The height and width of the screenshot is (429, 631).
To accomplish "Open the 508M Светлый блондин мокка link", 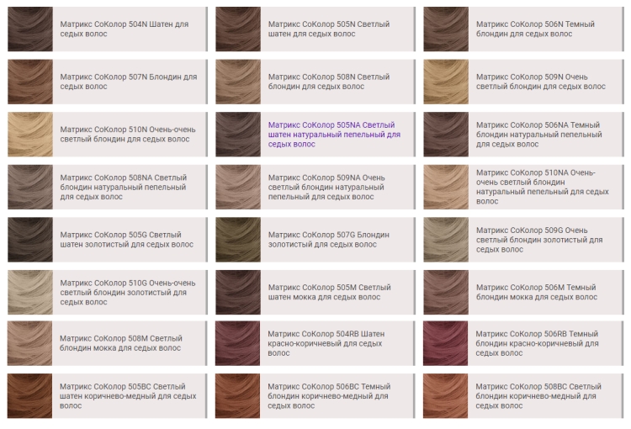I will click(x=121, y=343).
